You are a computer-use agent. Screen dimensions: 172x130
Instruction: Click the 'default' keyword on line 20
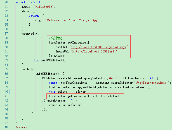point(35,3)
